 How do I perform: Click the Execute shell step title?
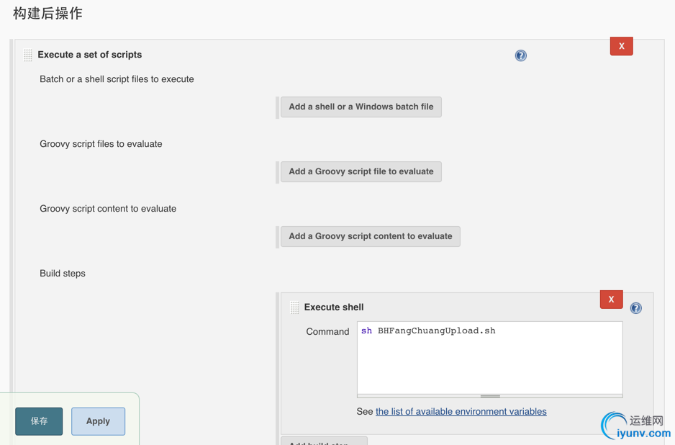point(334,307)
